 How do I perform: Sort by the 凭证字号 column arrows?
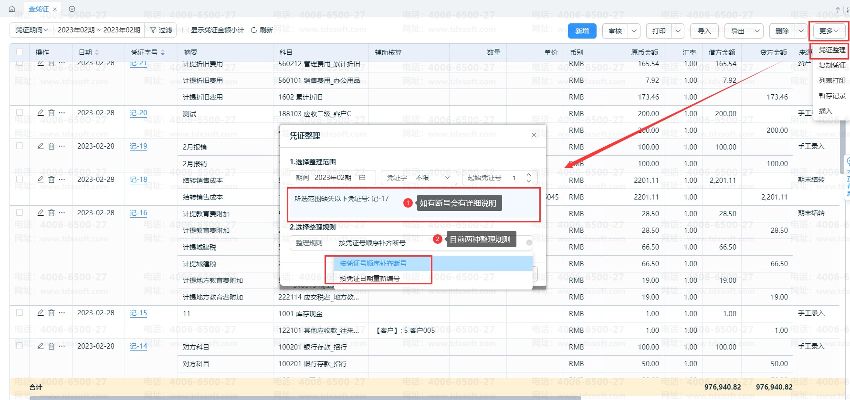[x=163, y=52]
